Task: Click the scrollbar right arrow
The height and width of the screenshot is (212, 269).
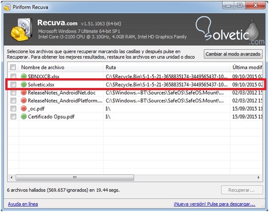Action: coord(258,177)
